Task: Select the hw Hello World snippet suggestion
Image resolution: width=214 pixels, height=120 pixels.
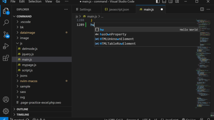Action: point(147,30)
